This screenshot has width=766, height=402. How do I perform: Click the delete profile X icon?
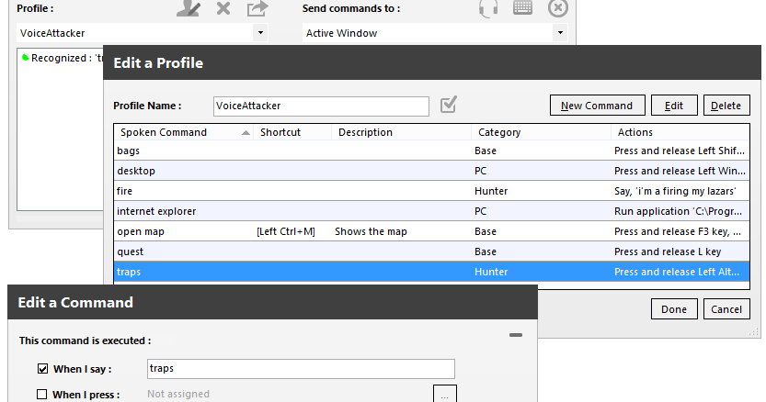(223, 8)
